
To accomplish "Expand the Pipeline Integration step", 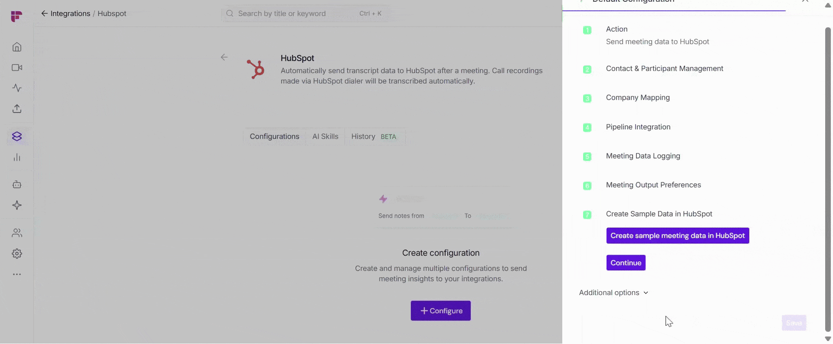I will (x=638, y=127).
